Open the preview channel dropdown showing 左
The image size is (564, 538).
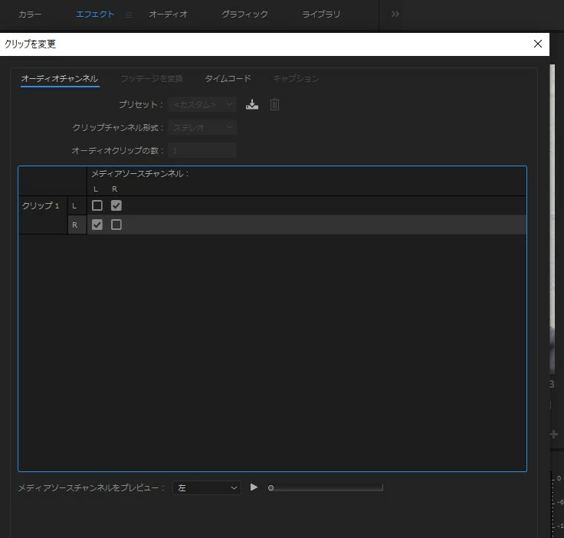tap(207, 487)
